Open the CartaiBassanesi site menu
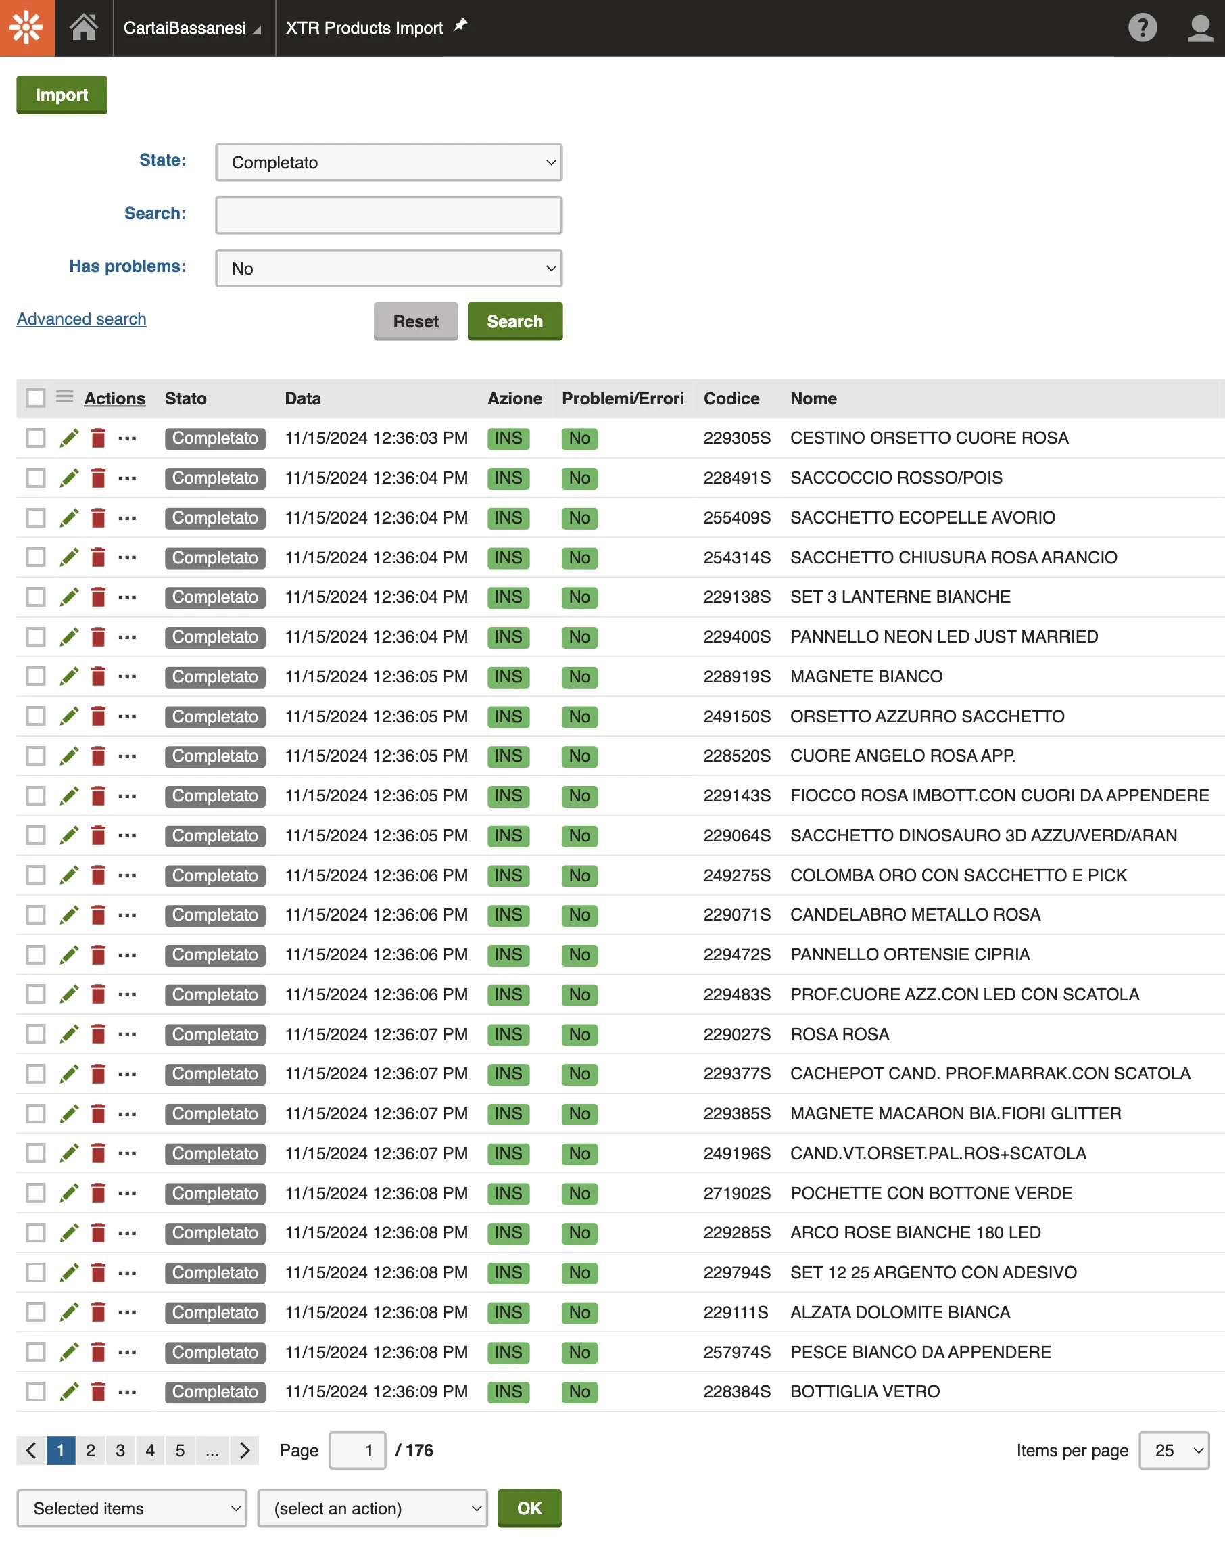Viewport: 1225px width, 1557px height. pyautogui.click(x=192, y=28)
